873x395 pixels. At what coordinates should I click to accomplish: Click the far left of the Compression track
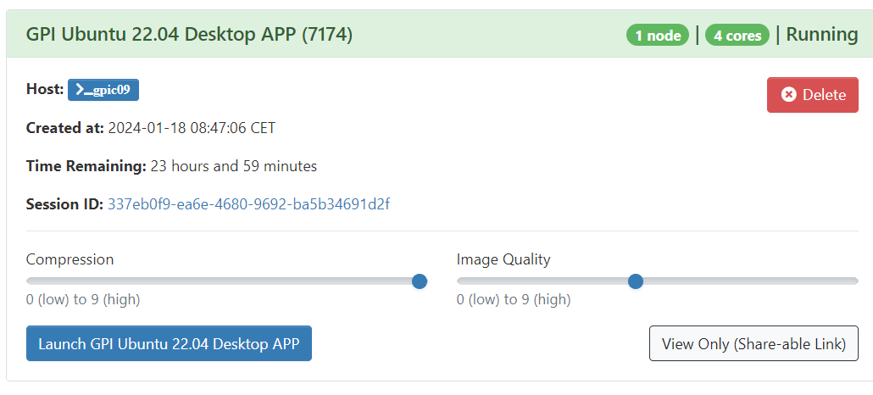pos(30,281)
